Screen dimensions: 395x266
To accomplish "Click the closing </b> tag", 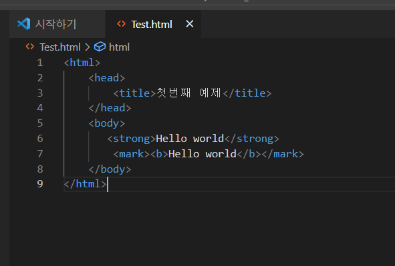I will click(249, 154).
